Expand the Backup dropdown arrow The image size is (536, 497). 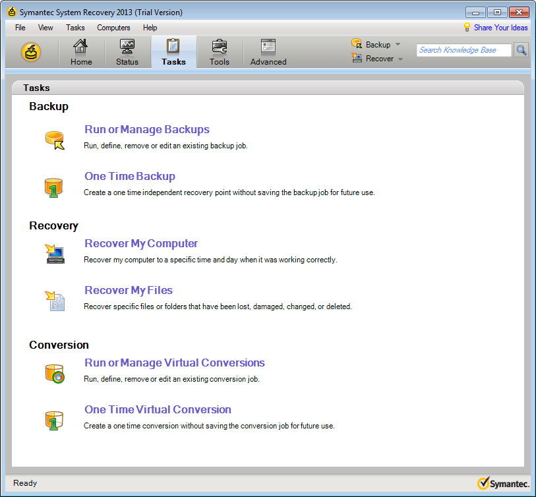(x=398, y=44)
